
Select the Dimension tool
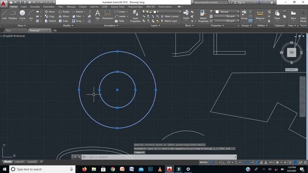pos(107,15)
